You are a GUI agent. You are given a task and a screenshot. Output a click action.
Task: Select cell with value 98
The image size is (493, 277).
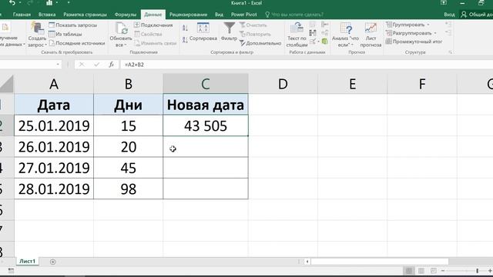[x=129, y=189]
